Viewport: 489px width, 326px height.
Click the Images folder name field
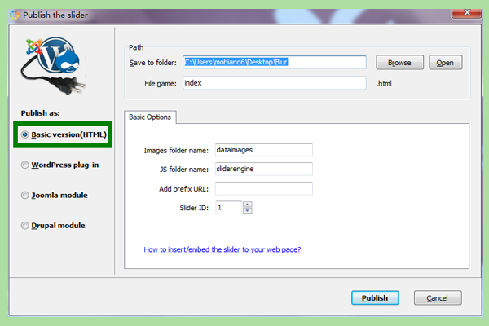click(x=263, y=150)
